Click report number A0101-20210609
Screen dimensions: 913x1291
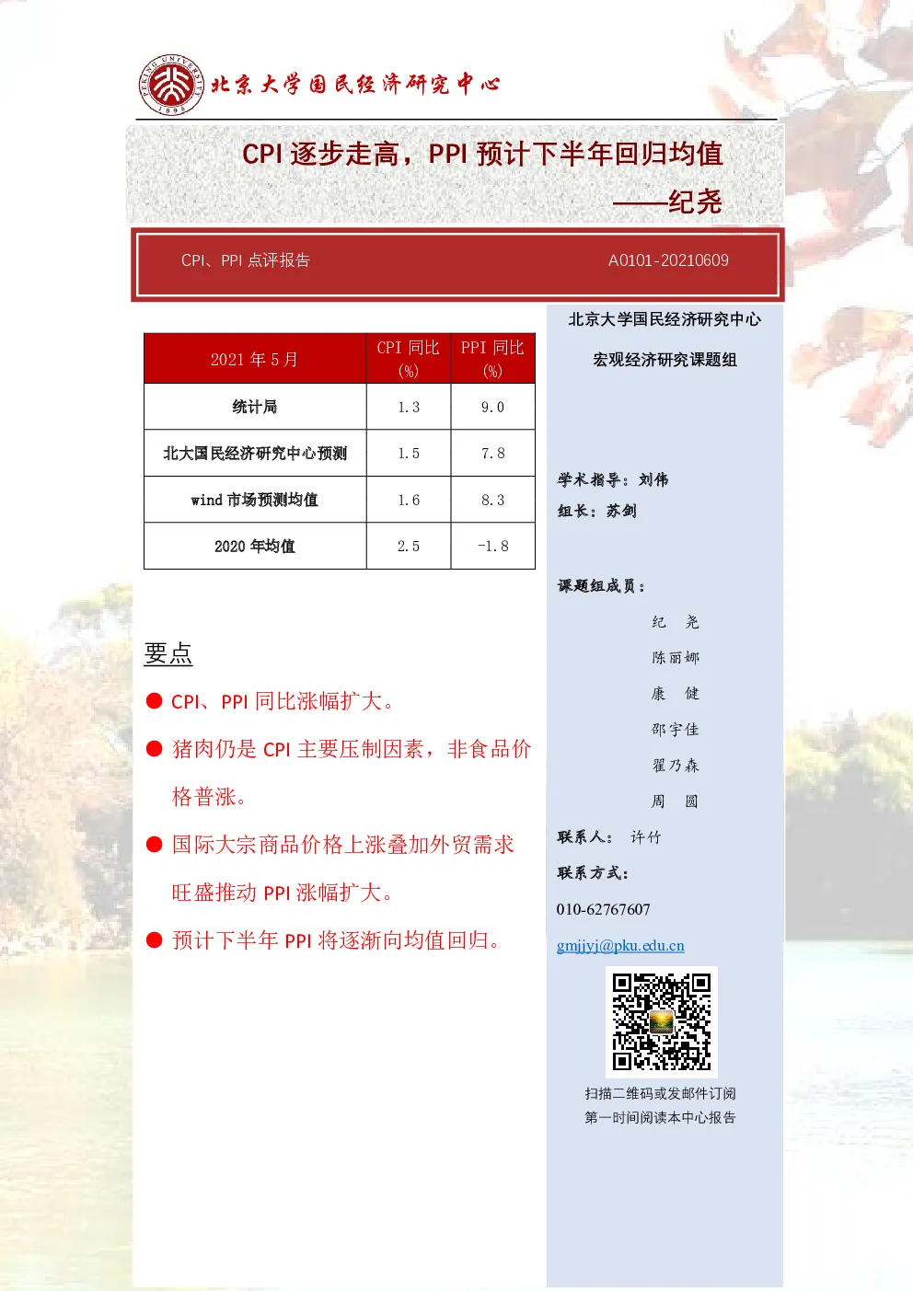(668, 260)
